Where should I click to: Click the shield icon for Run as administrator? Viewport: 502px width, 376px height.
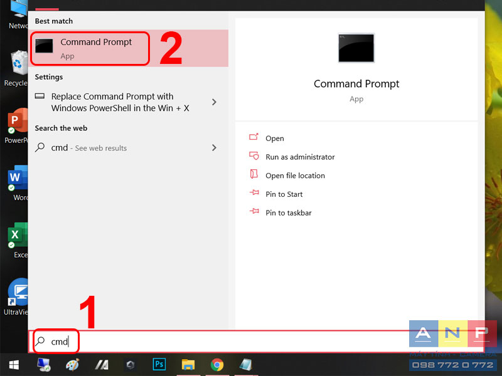click(254, 155)
